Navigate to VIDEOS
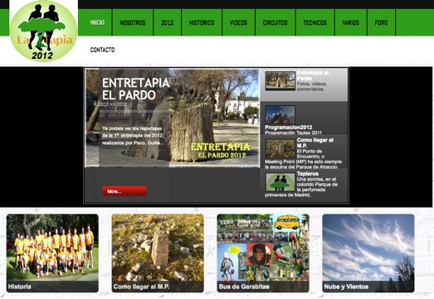The width and height of the screenshot is (434, 299). (238, 22)
